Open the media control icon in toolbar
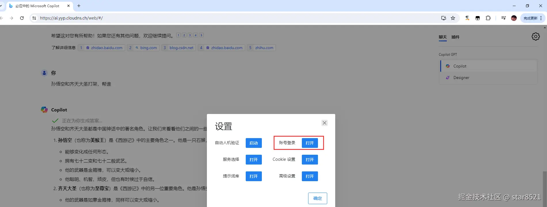The width and height of the screenshot is (547, 207). (503, 18)
